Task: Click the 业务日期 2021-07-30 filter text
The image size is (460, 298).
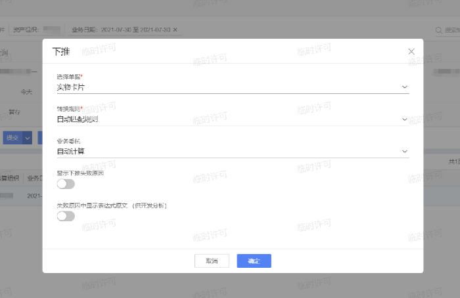Action: coord(121,30)
